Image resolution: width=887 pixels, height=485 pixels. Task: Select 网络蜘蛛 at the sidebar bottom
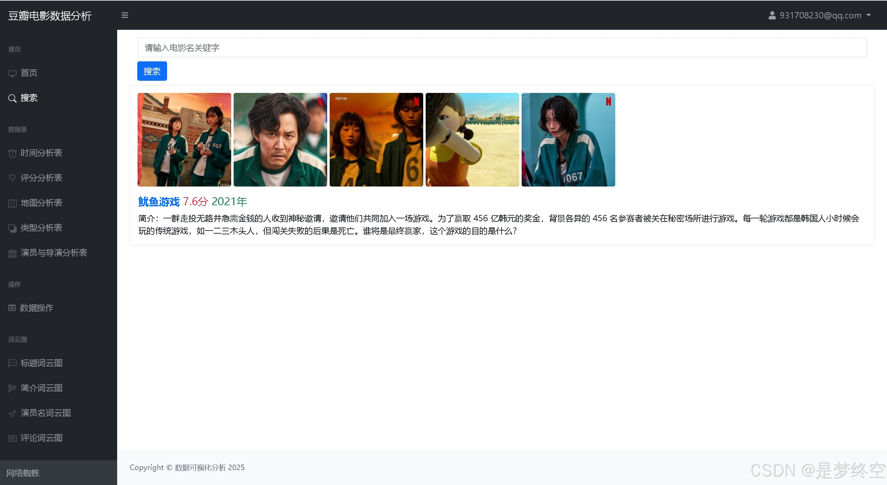[23, 473]
